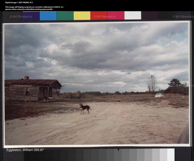Click the dark purple color patch

coord(31,16)
